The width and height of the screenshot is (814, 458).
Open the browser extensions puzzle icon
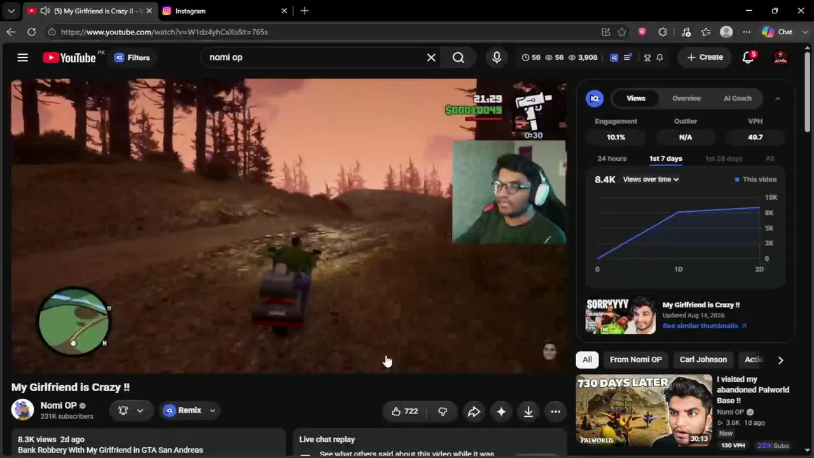tap(663, 32)
